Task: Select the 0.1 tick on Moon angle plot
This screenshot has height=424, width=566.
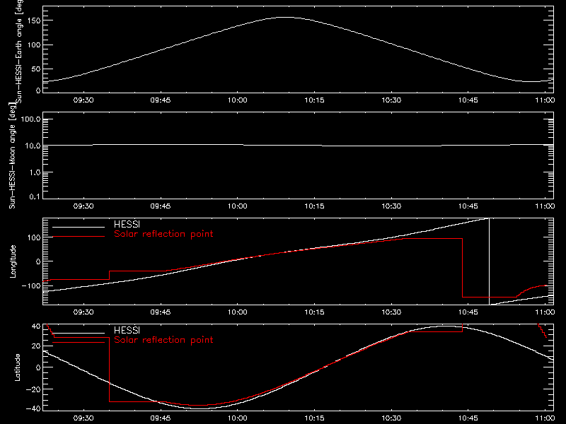Action: [35, 196]
